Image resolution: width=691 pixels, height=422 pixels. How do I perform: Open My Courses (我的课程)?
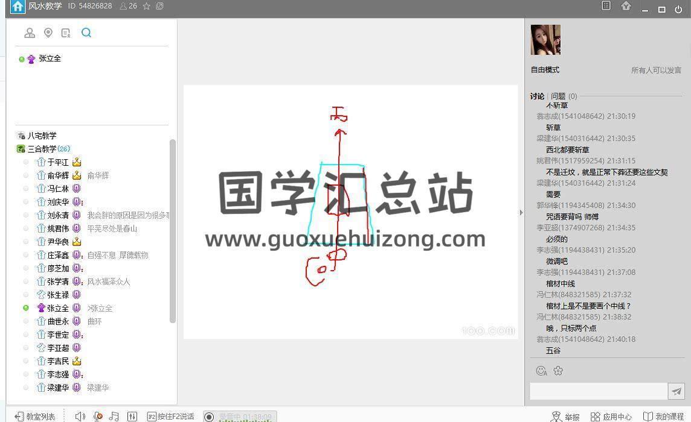coord(664,417)
